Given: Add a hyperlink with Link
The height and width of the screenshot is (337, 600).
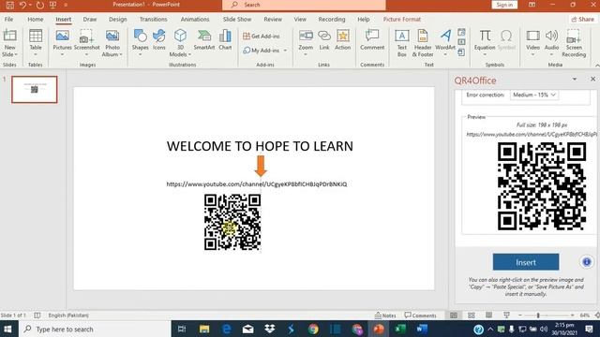Looking at the screenshot, I should (x=324, y=39).
